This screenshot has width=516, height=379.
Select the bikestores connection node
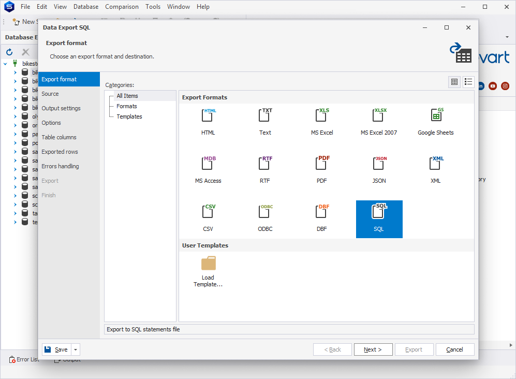(x=30, y=64)
